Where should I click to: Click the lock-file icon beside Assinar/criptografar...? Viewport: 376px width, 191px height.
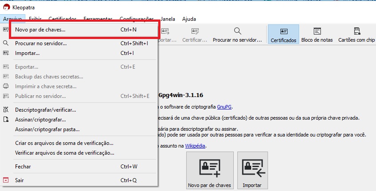click(6, 120)
